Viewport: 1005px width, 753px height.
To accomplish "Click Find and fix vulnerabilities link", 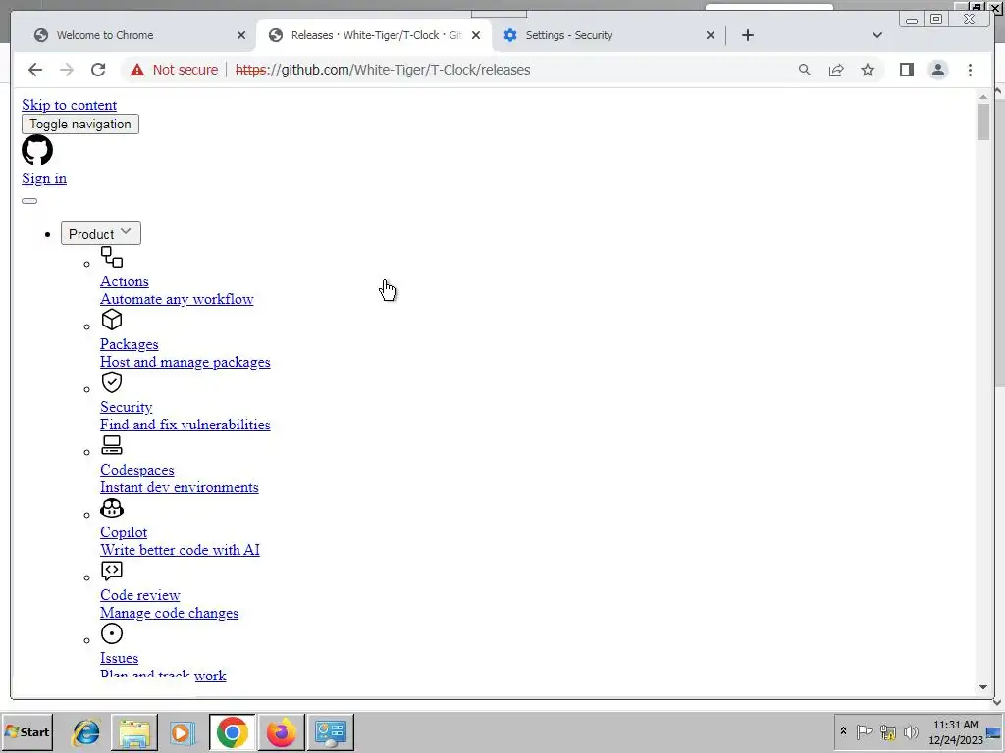I will point(185,425).
